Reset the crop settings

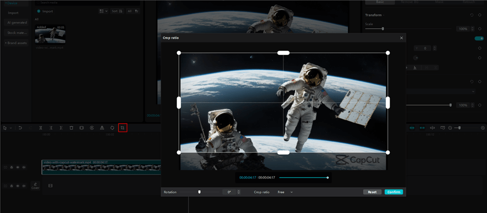coord(372,192)
